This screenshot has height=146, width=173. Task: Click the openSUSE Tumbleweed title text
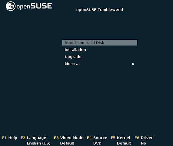99,10
